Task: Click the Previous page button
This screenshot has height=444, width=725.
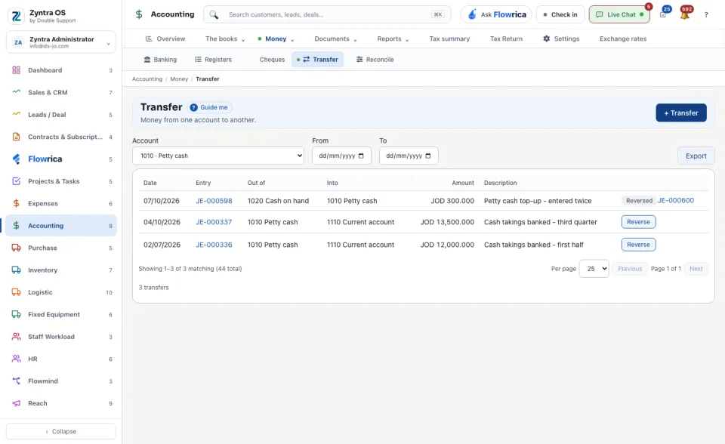Action: (630, 269)
